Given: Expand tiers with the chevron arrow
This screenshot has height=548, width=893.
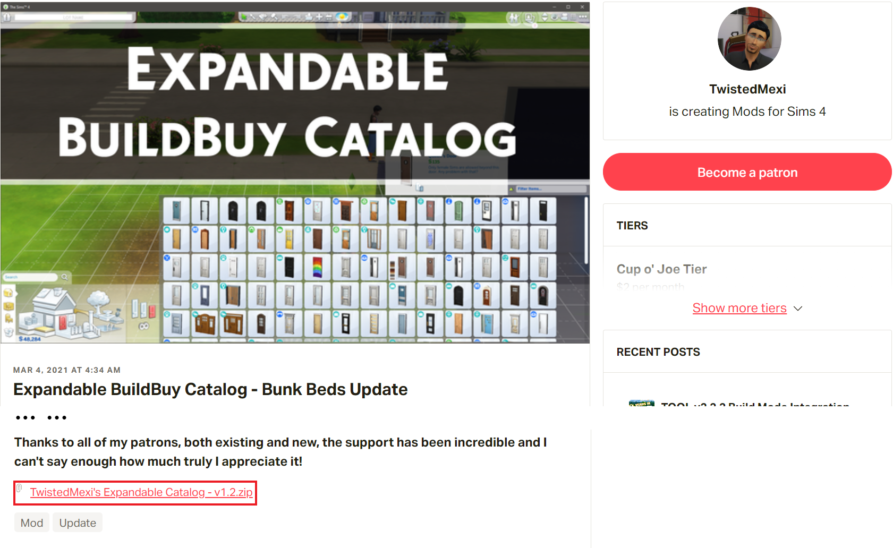Looking at the screenshot, I should click(798, 309).
